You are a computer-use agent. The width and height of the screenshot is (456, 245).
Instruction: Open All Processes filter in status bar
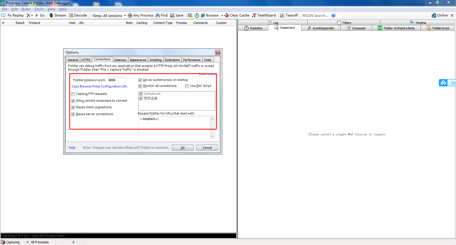(x=37, y=242)
